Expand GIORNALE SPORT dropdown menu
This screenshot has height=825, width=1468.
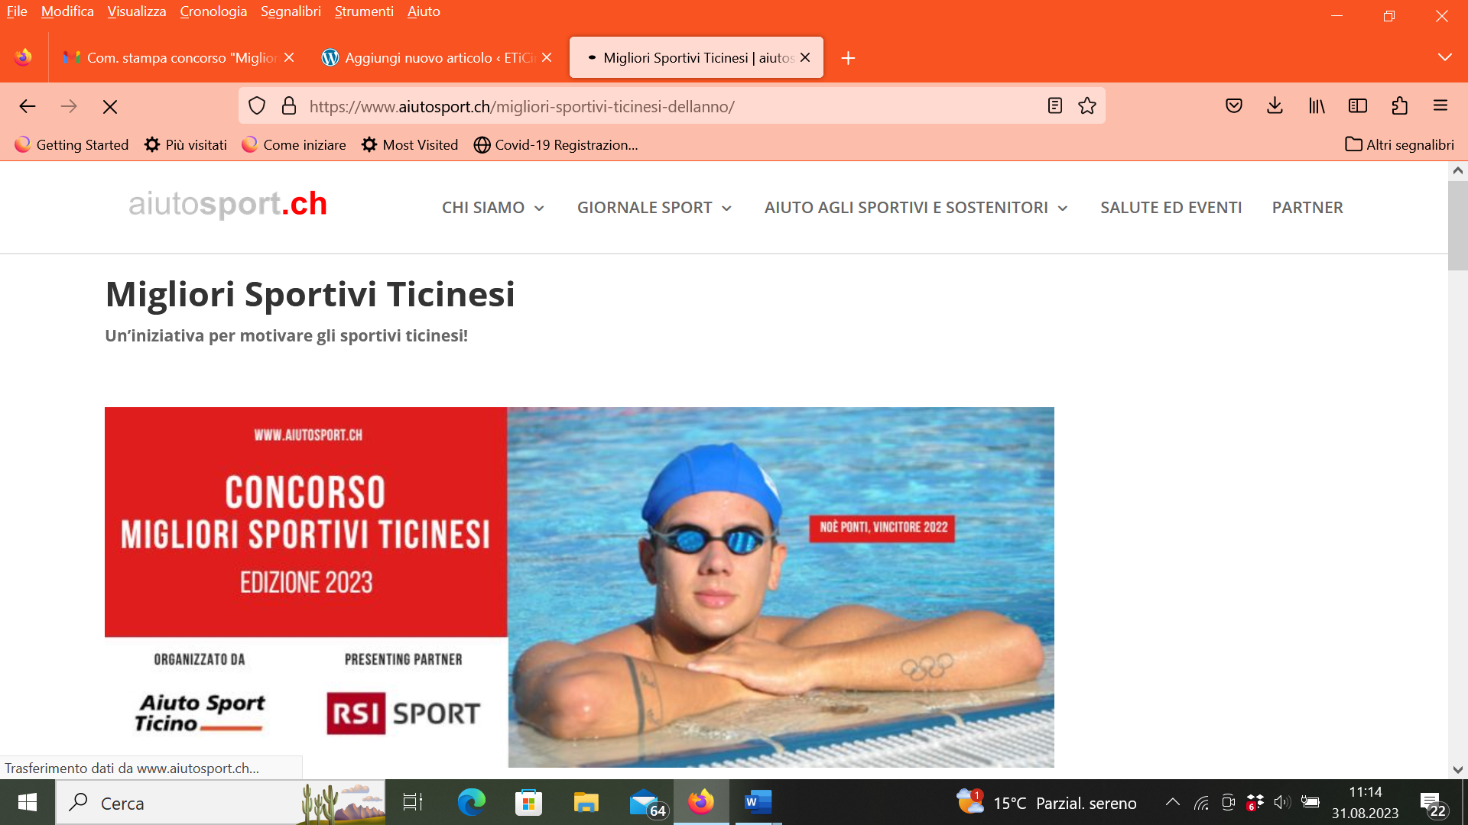[654, 208]
